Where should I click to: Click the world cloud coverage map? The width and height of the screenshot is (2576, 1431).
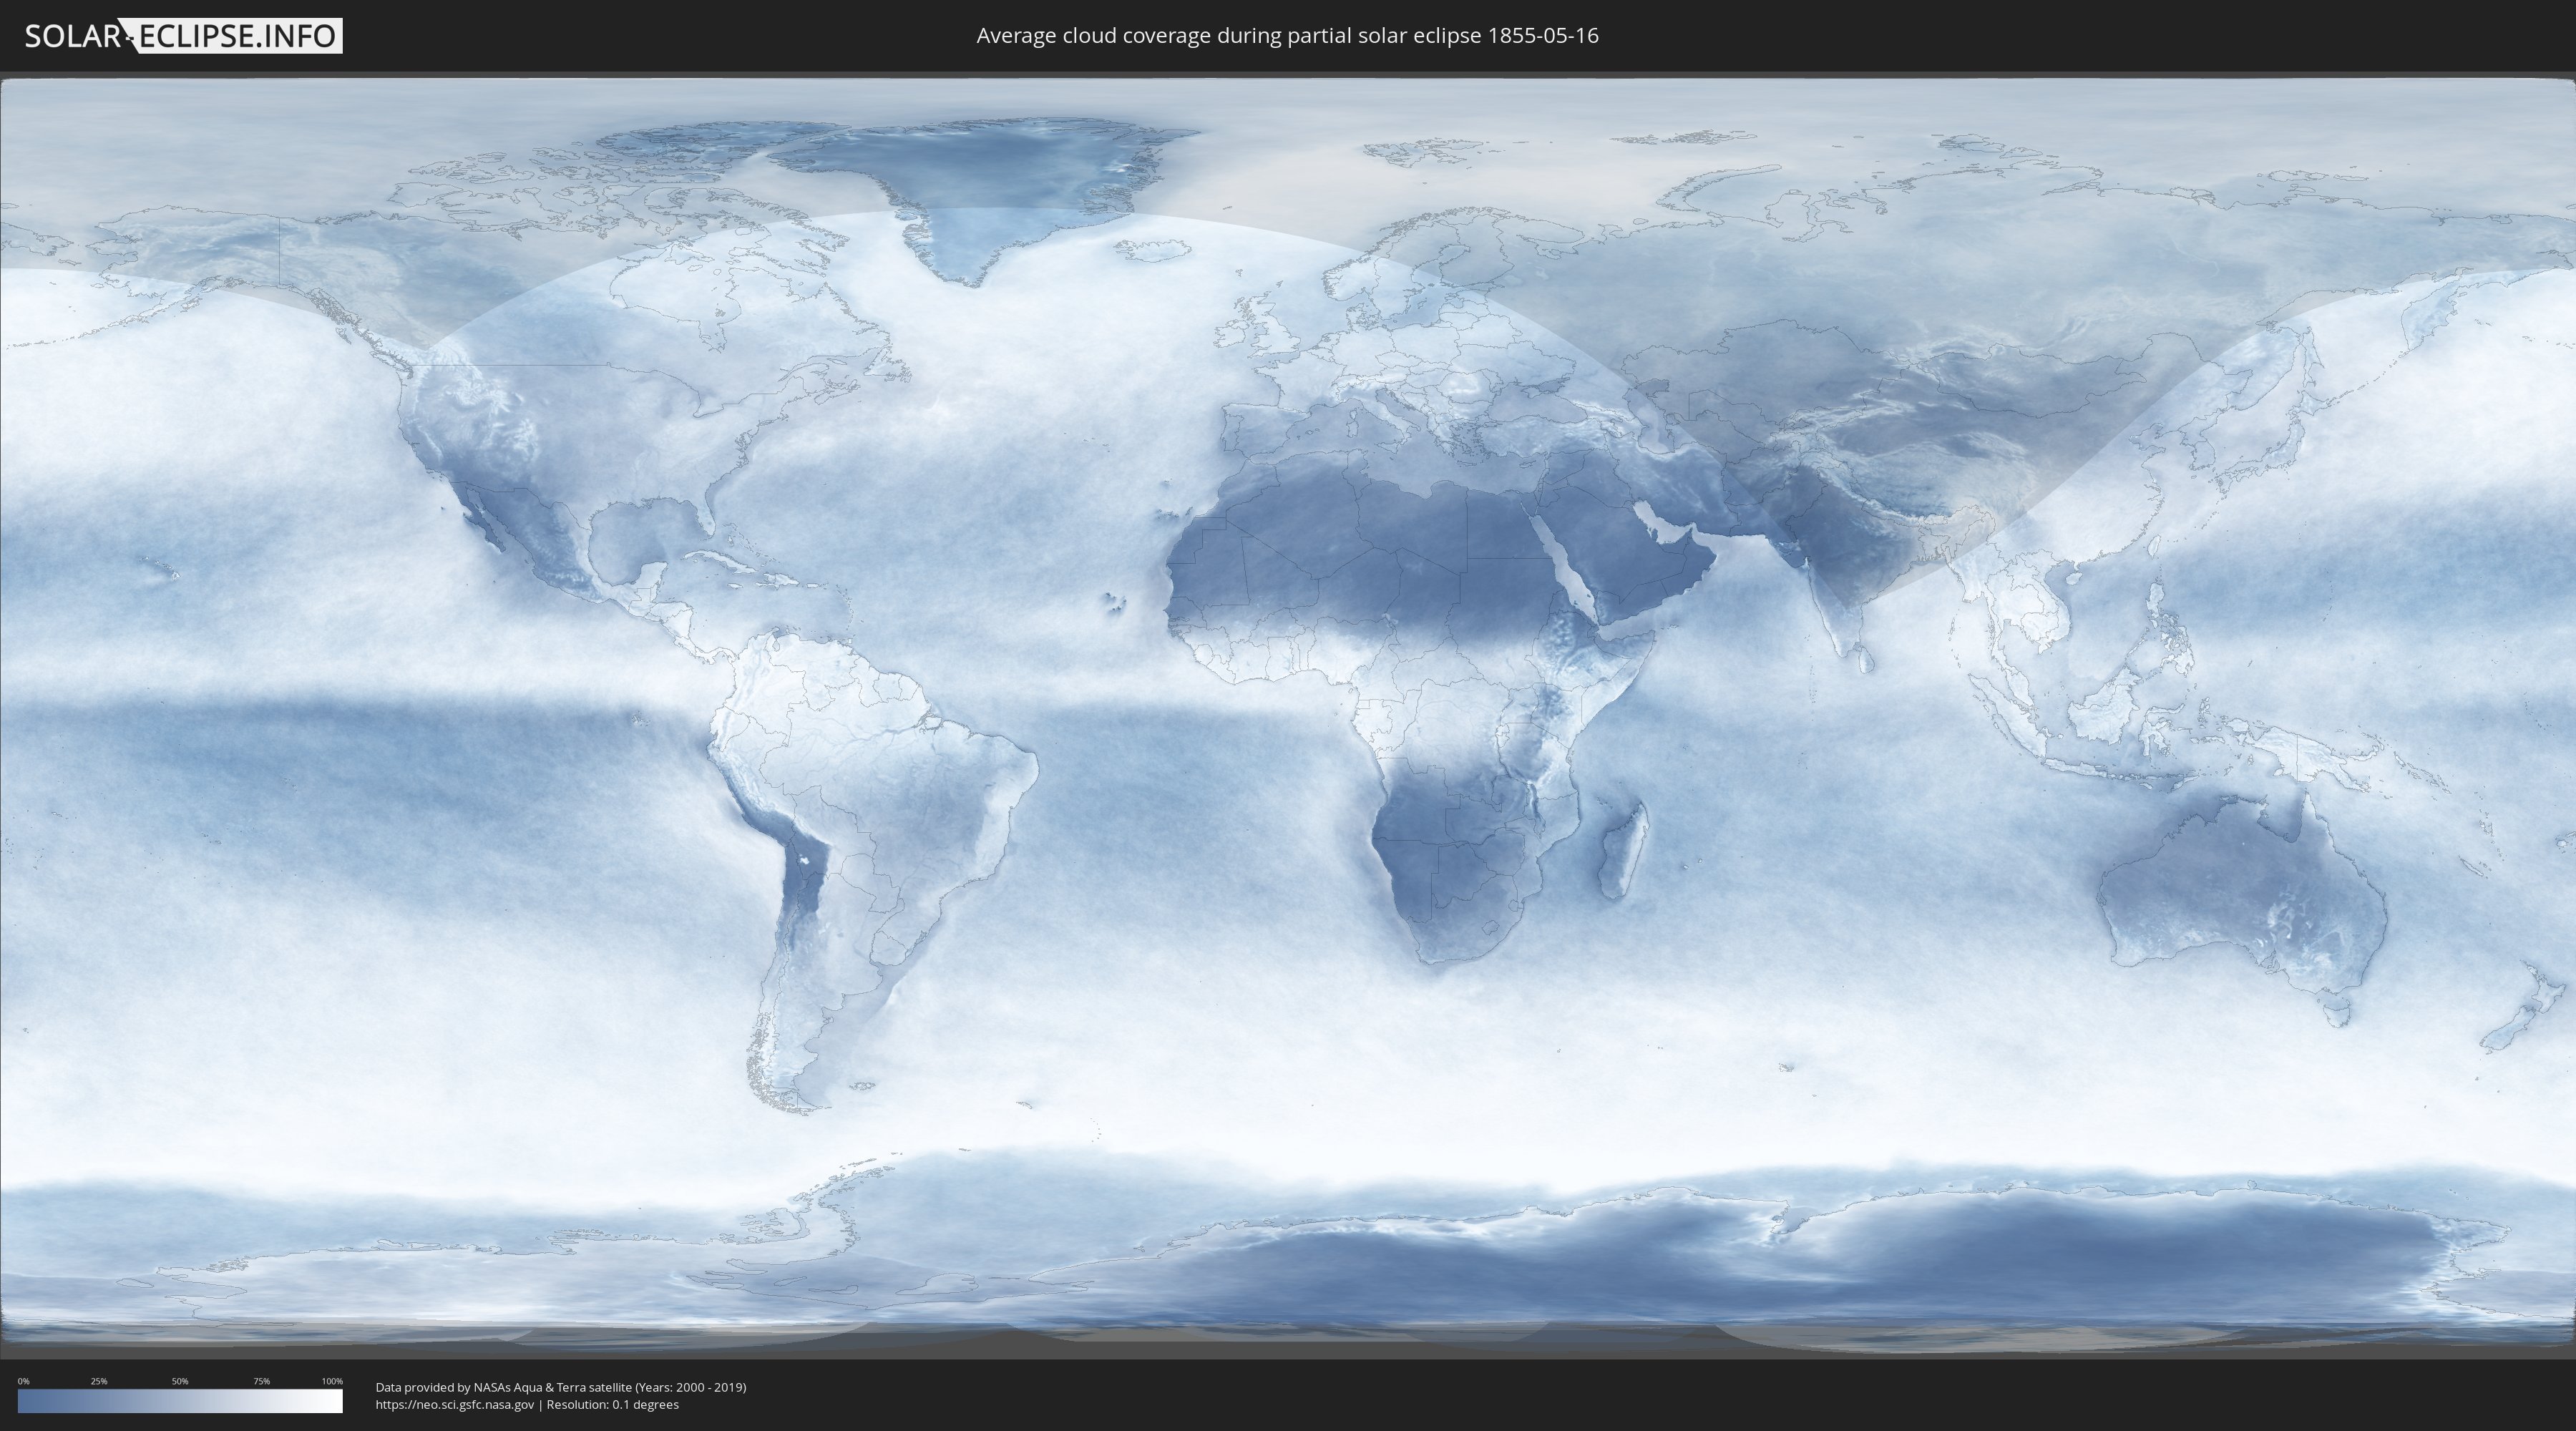click(1288, 715)
